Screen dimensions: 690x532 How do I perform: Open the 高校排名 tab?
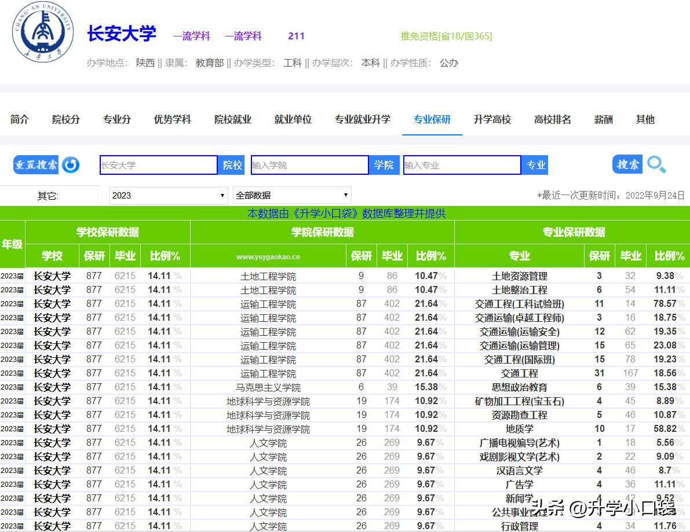[x=553, y=119]
